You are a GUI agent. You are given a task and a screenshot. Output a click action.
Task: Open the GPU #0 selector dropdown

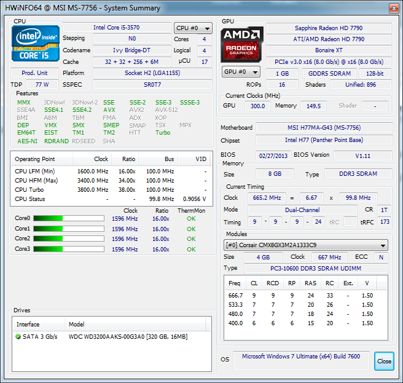(x=241, y=72)
